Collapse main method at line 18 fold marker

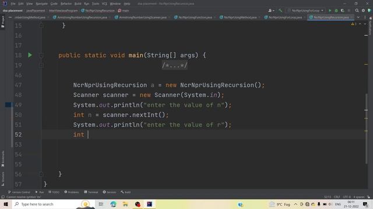(x=41, y=55)
